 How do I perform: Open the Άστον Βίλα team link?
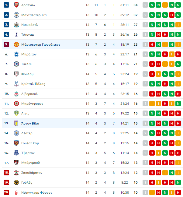pos(30,123)
